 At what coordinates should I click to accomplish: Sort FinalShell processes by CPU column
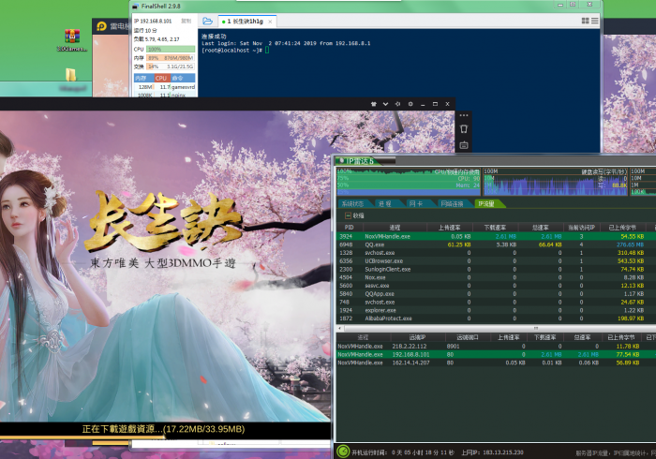161,78
